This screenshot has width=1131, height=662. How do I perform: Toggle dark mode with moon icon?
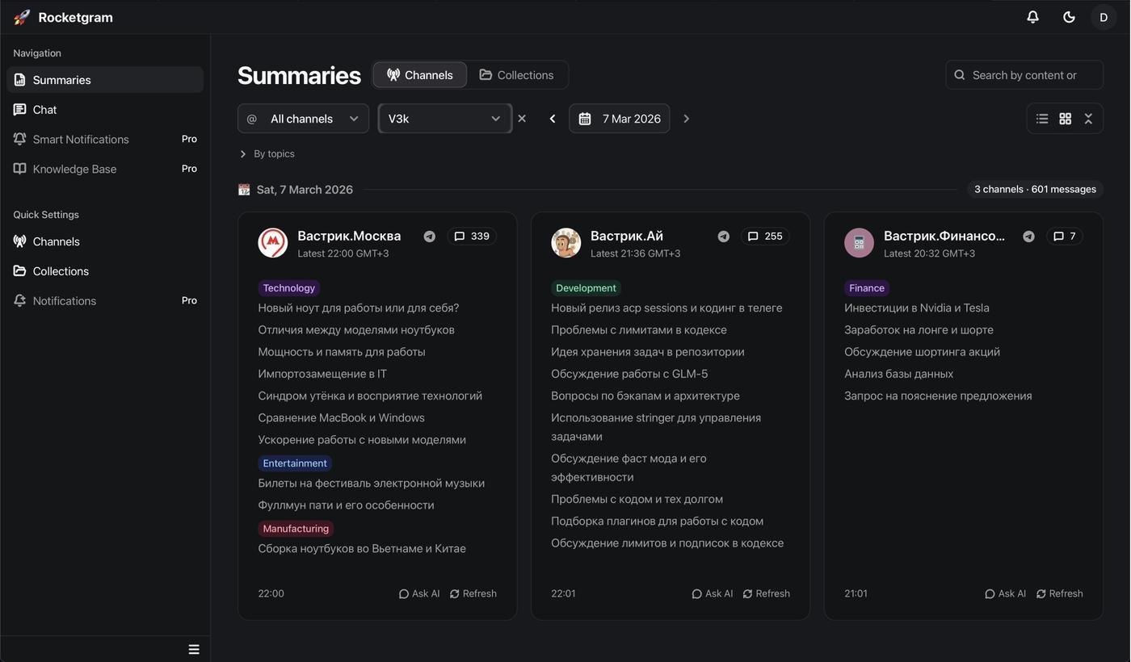[x=1069, y=17]
